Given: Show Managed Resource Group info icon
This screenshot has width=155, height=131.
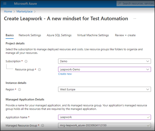Looking at the screenshot, I should [x=43, y=125].
